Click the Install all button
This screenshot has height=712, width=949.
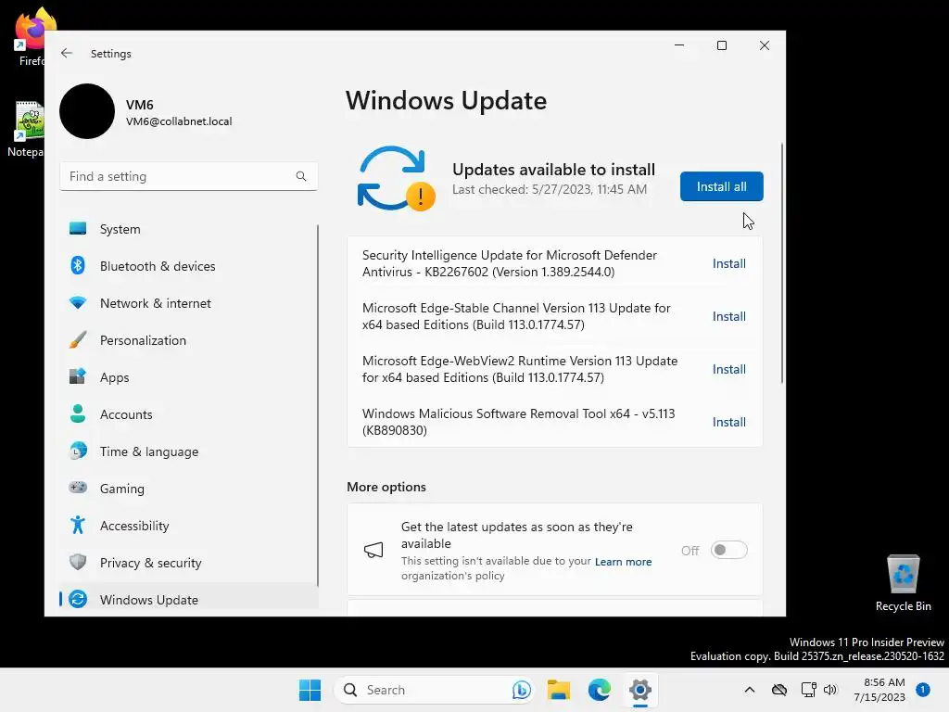tap(721, 186)
